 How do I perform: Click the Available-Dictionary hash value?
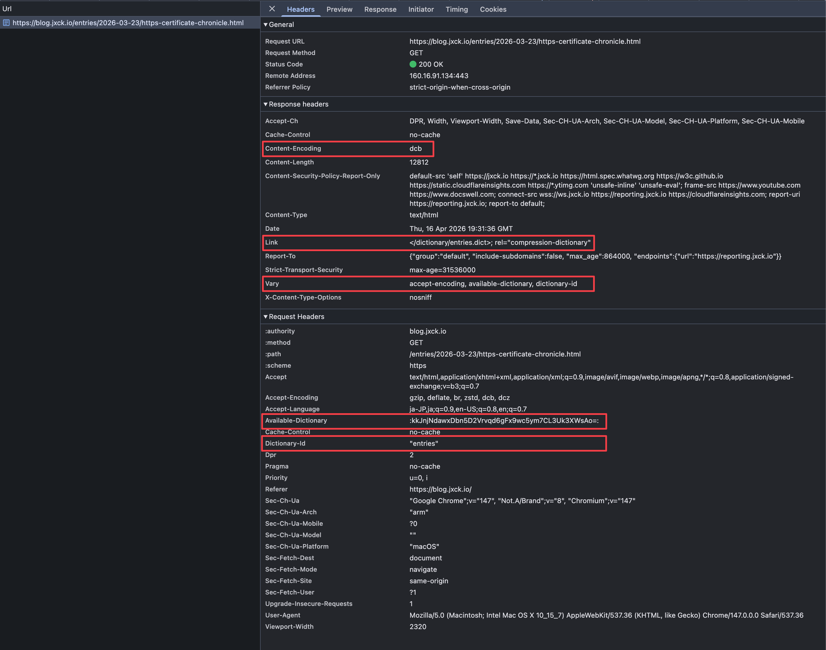pyautogui.click(x=504, y=421)
